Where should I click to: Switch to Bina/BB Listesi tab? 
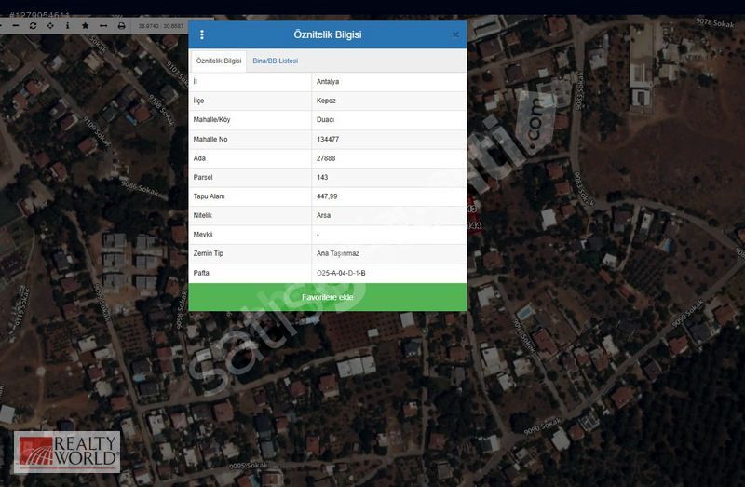(x=275, y=61)
